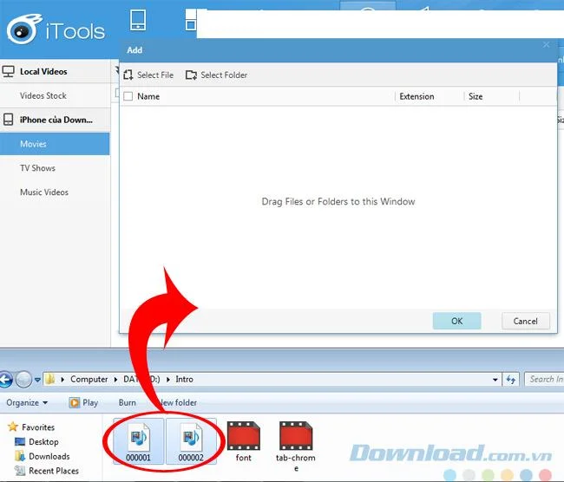This screenshot has height=482, width=564.
Task: Toggle the select-all Name checkbox
Action: point(128,96)
